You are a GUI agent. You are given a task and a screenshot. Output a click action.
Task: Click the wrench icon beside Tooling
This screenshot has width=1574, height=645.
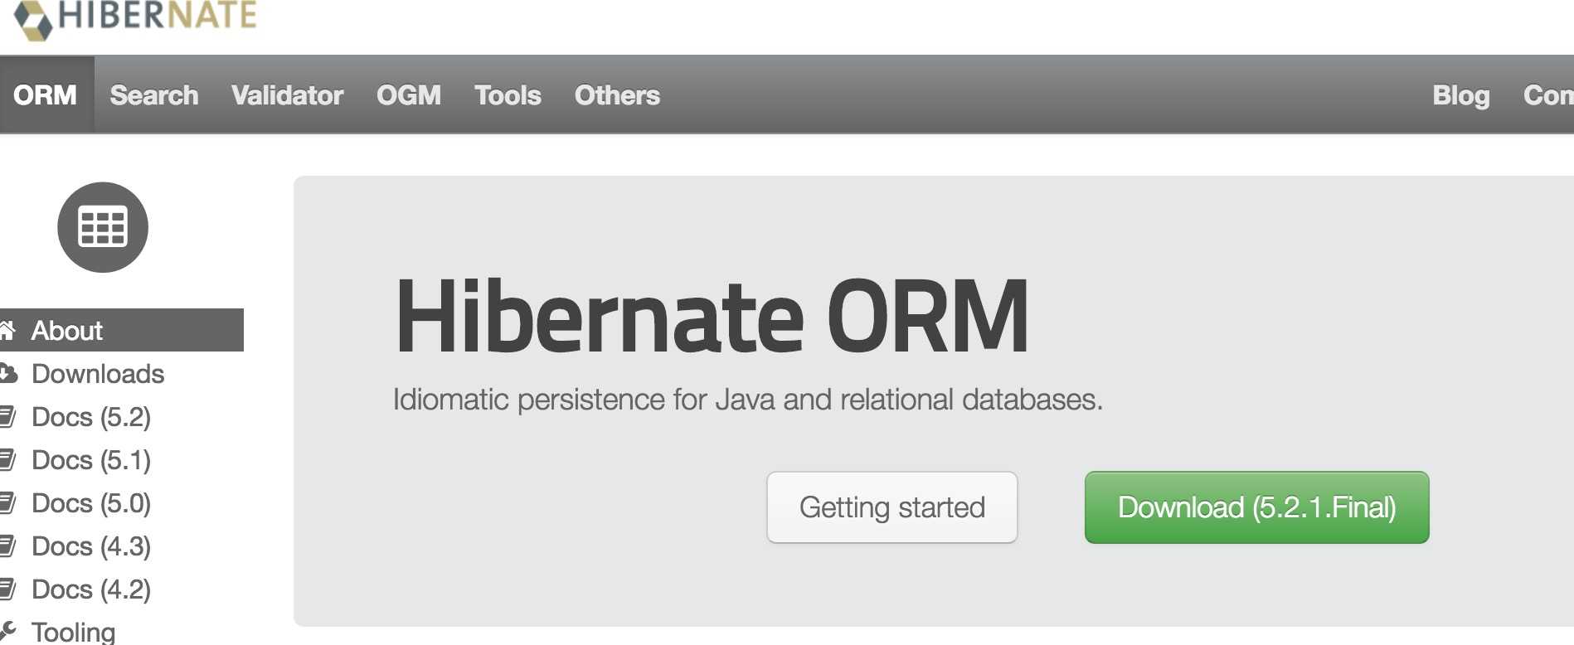tap(7, 631)
